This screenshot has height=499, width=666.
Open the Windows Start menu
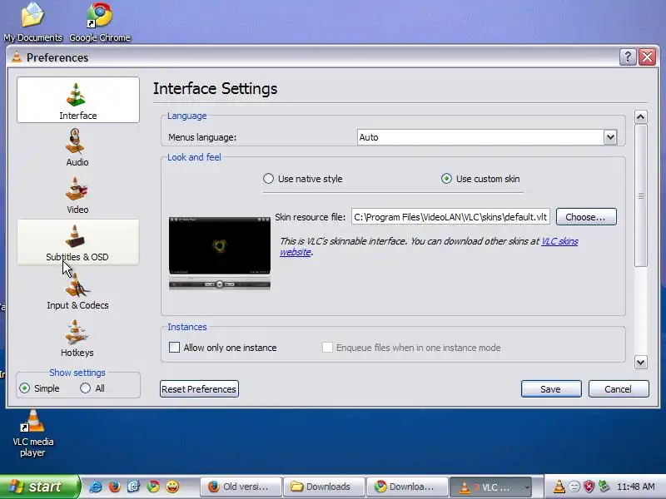click(x=39, y=487)
